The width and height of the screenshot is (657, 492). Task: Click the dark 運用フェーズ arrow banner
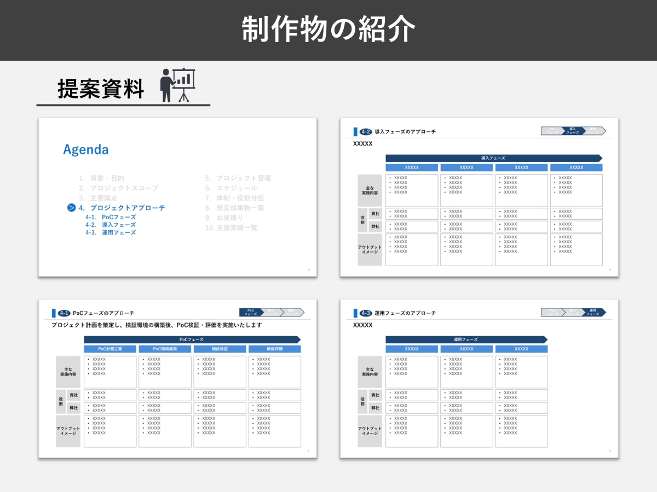pos(466,339)
